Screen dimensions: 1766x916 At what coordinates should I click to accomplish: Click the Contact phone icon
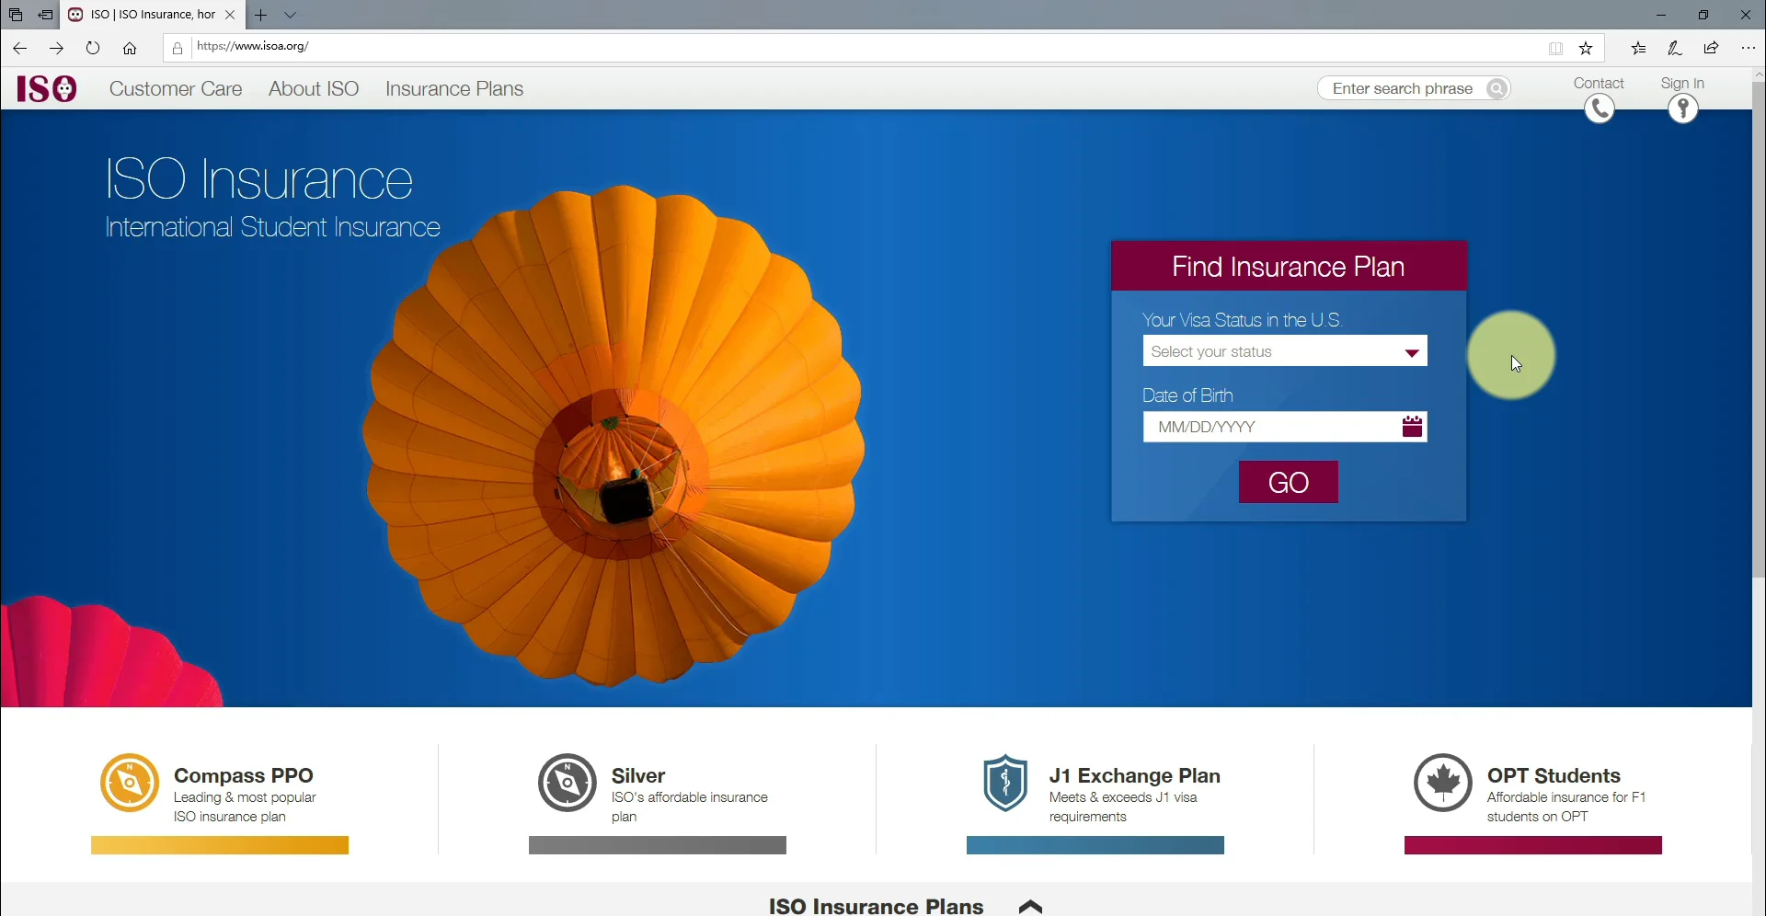1600,109
